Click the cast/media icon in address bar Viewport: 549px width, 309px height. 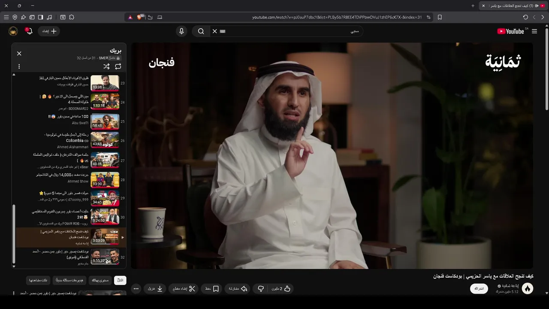click(x=160, y=17)
